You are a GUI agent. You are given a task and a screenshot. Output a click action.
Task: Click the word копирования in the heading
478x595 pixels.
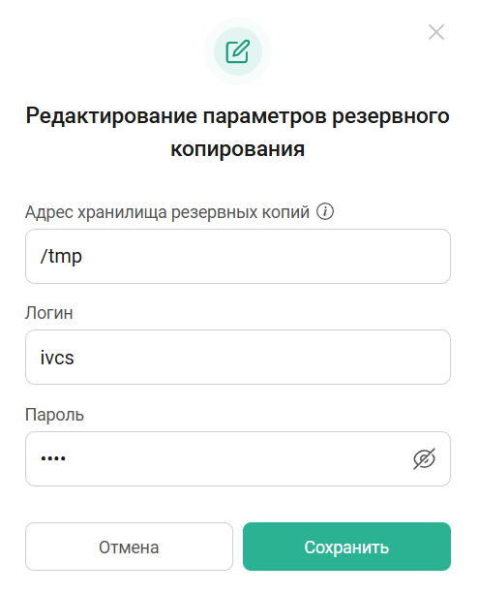pyautogui.click(x=237, y=149)
